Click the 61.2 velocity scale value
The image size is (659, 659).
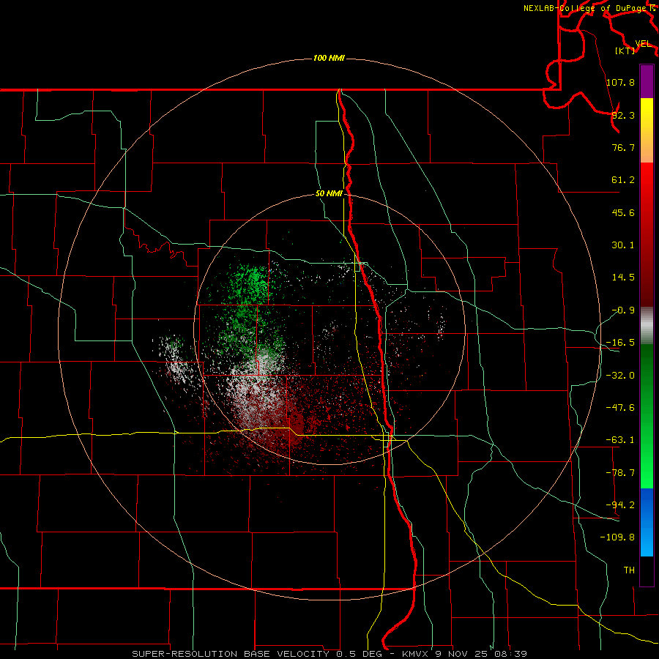[623, 180]
